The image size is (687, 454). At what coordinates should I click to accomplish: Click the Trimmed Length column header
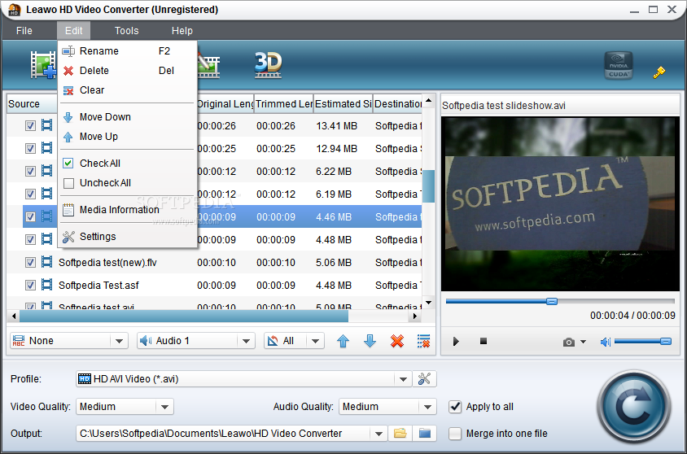[283, 104]
